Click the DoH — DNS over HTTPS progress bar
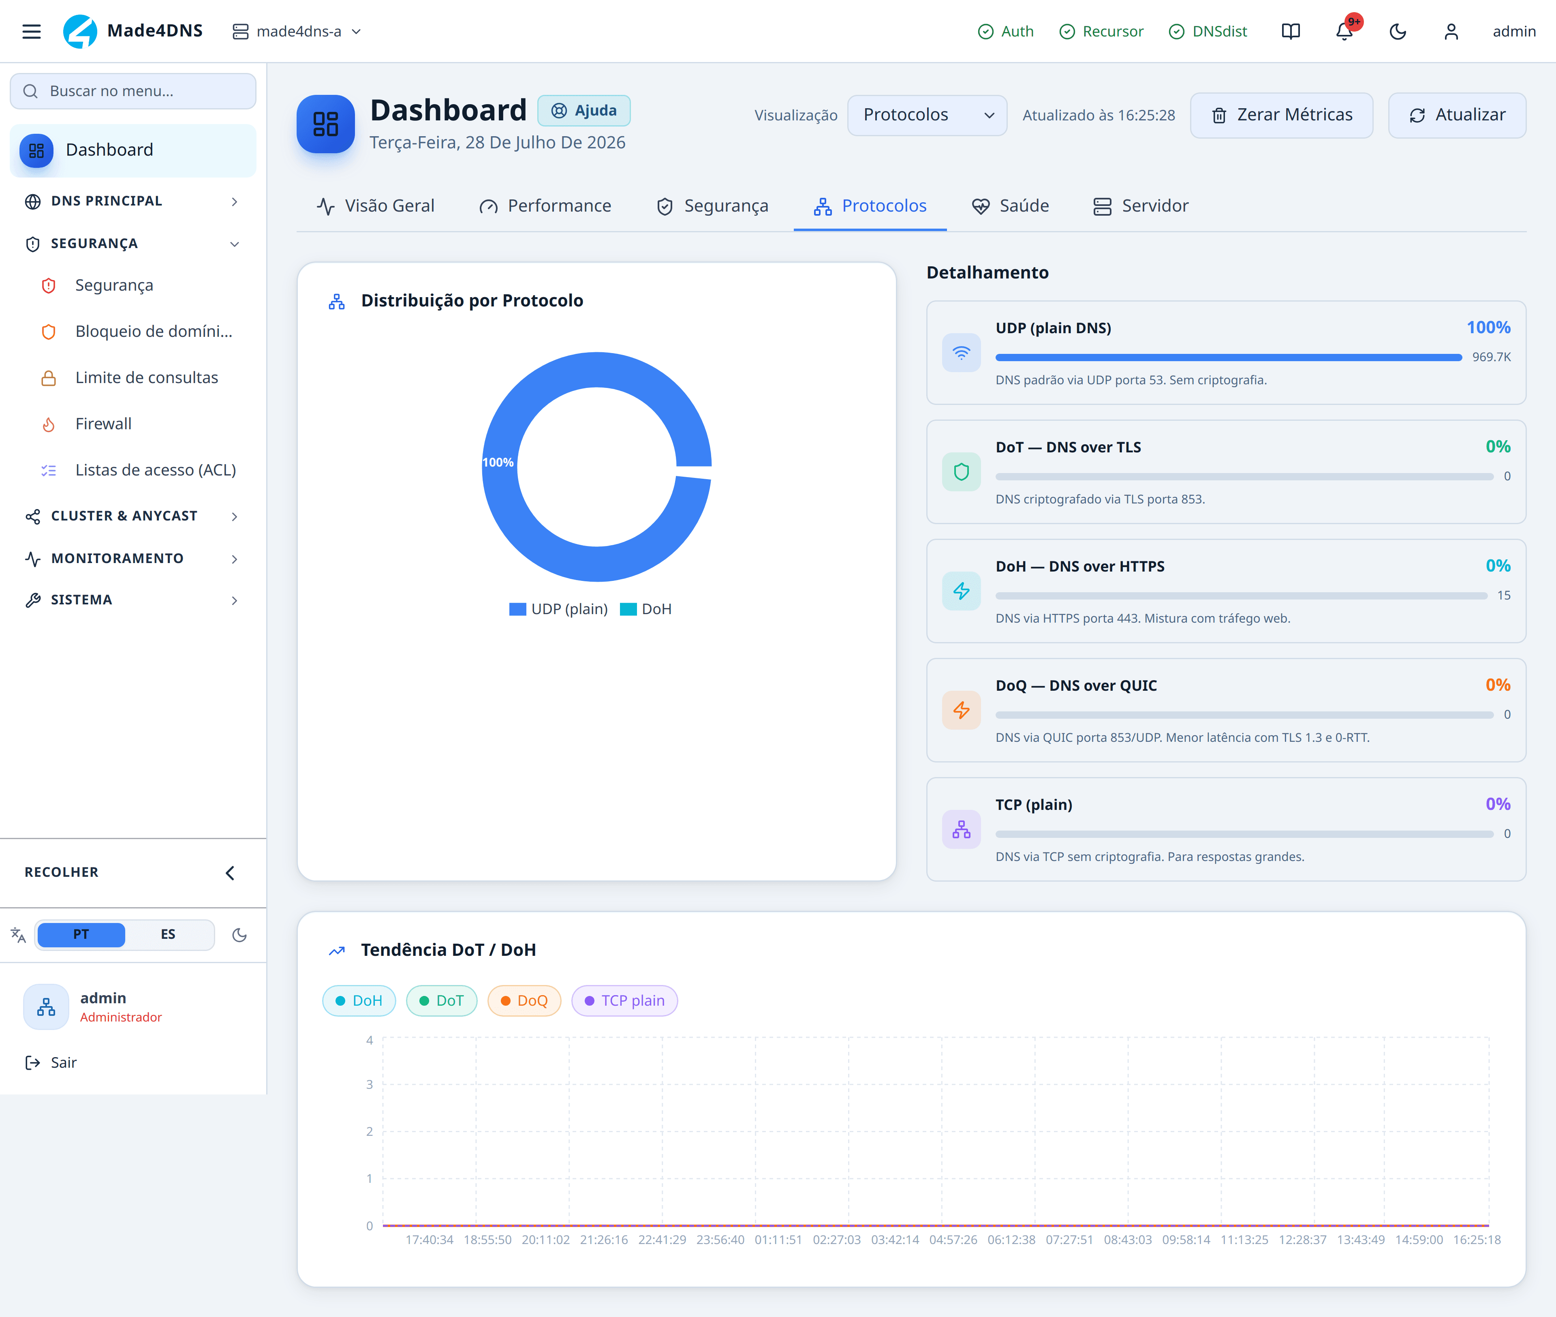 point(1241,596)
